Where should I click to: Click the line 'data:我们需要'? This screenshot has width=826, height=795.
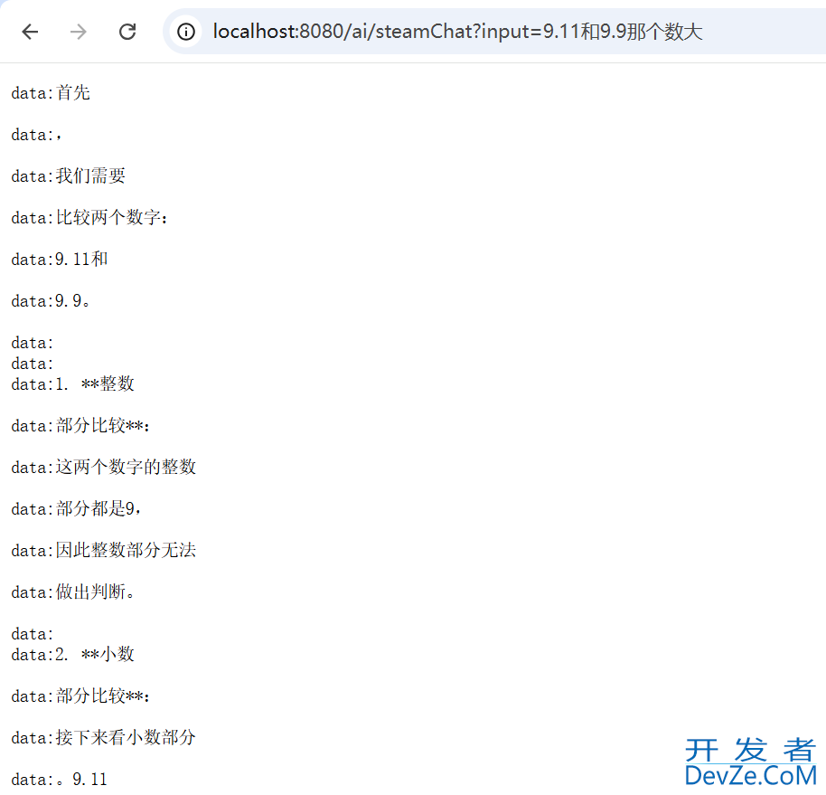coord(68,175)
